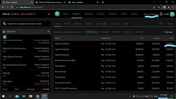Image resolution: width=176 pixels, height=99 pixels.
Task: Switch to the Options tab
Action: (x=78, y=24)
